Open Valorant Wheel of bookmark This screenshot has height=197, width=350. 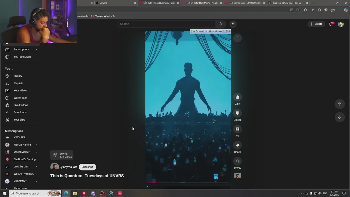coord(103,16)
